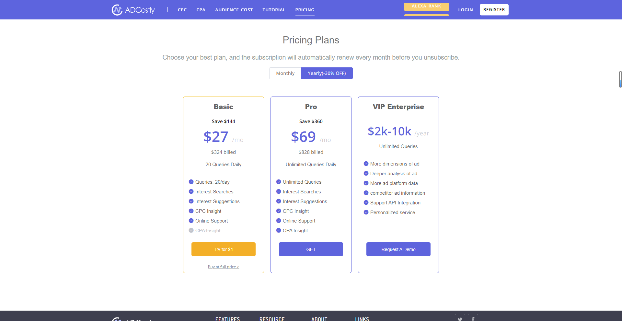622x321 pixels.
Task: Select Yearly(-30% OFF) billing option
Action: pos(327,73)
